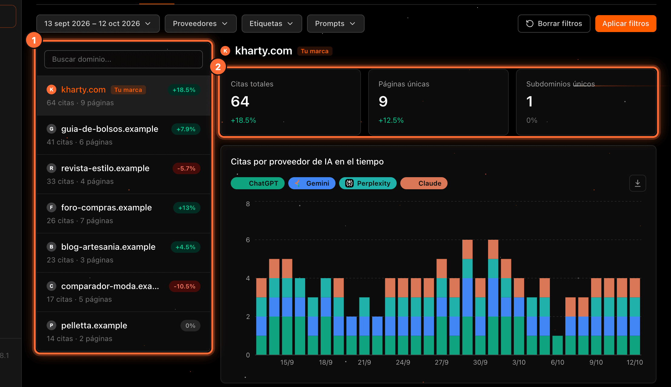This screenshot has width=671, height=387.
Task: Expand the Proveedores filter
Action: pos(200,24)
